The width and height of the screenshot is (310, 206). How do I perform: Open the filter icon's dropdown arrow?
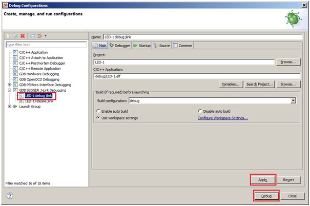[46, 36]
